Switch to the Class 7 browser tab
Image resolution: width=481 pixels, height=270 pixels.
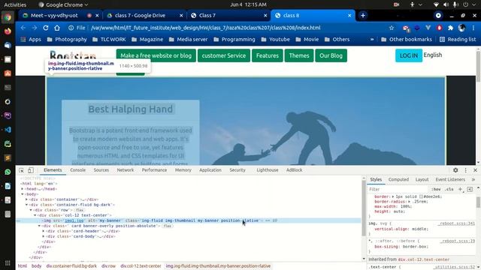[228, 15]
